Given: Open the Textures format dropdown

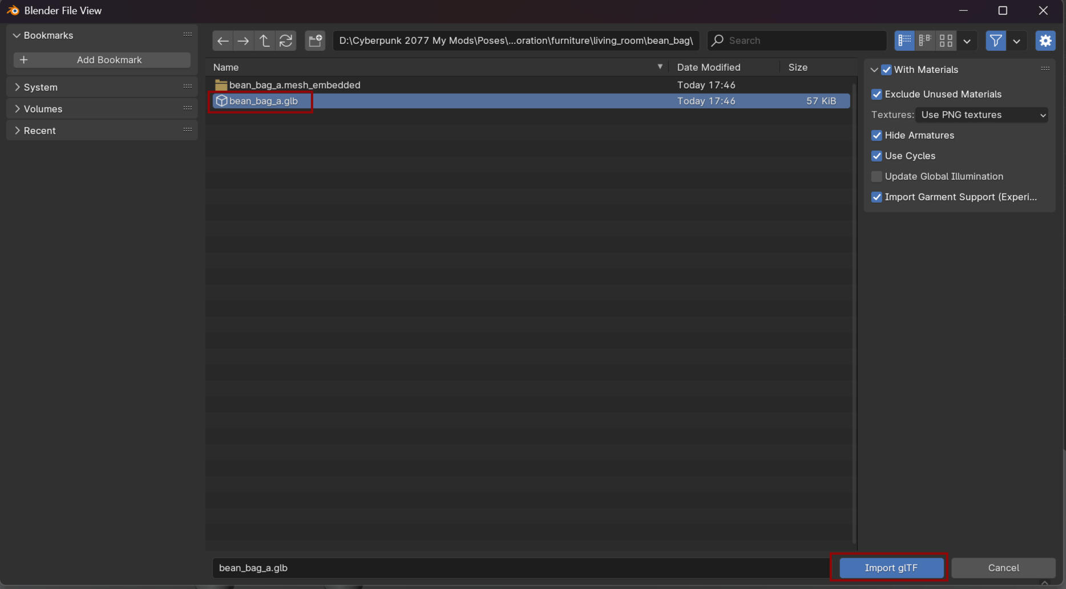Looking at the screenshot, I should (982, 115).
